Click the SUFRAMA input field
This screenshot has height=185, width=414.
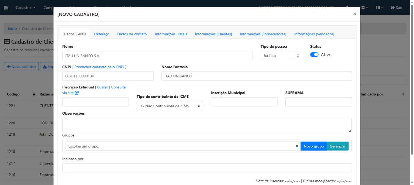[x=319, y=102]
